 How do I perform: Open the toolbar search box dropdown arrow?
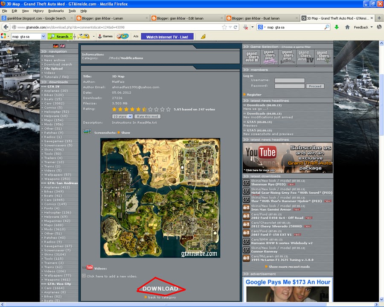point(43,37)
